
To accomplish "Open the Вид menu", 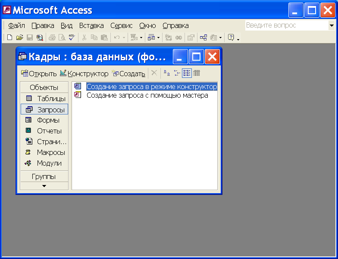I will [66, 26].
